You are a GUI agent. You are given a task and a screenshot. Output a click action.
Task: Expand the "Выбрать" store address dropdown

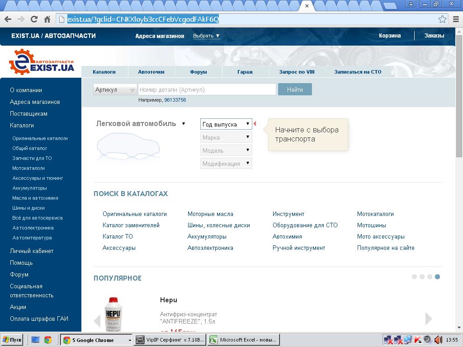tap(206, 36)
